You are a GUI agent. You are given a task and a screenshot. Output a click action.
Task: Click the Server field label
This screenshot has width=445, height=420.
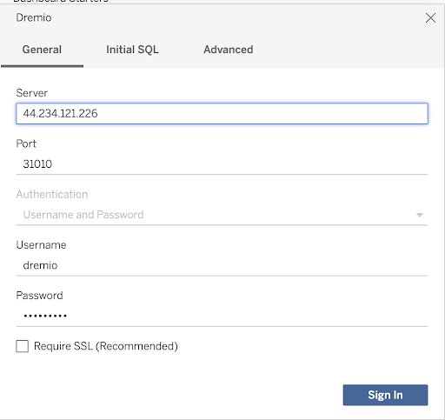point(32,93)
